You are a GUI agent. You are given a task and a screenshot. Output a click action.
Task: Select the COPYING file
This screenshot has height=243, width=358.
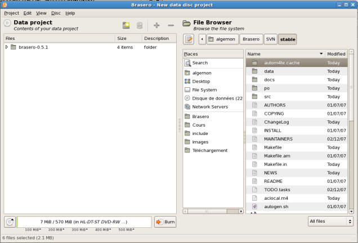pos(297,114)
